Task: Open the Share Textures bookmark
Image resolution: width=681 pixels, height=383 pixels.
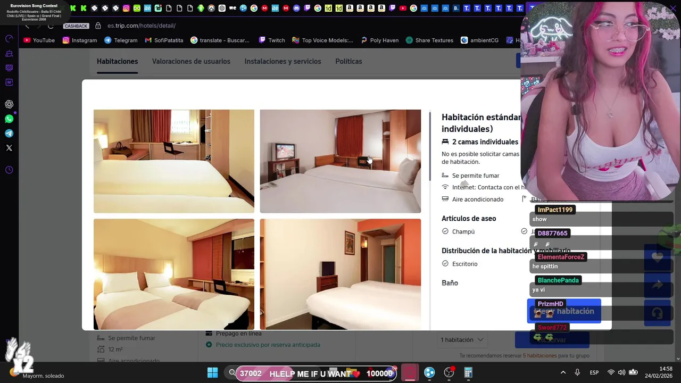Action: tap(429, 40)
